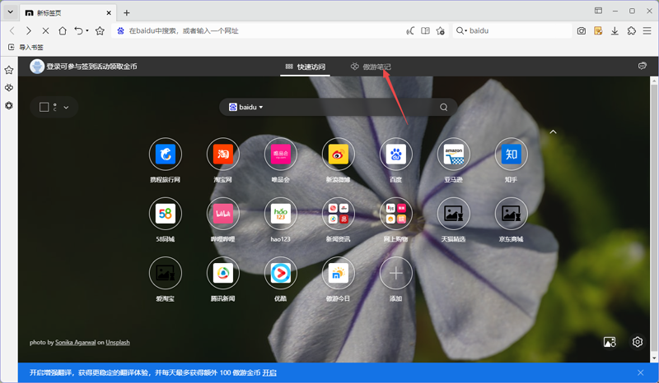Open the 优酷 shortcut tile

pos(280,274)
